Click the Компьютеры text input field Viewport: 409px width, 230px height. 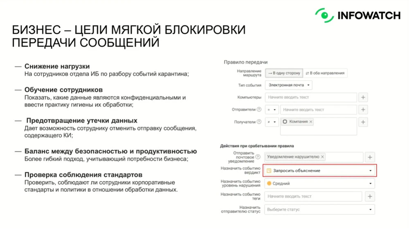tap(311, 97)
